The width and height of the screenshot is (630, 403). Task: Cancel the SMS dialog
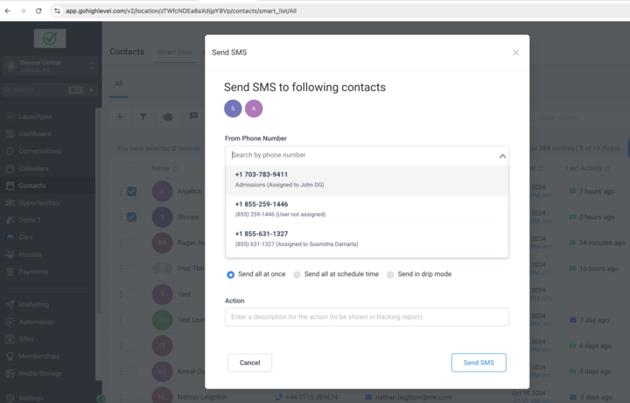[x=249, y=363]
